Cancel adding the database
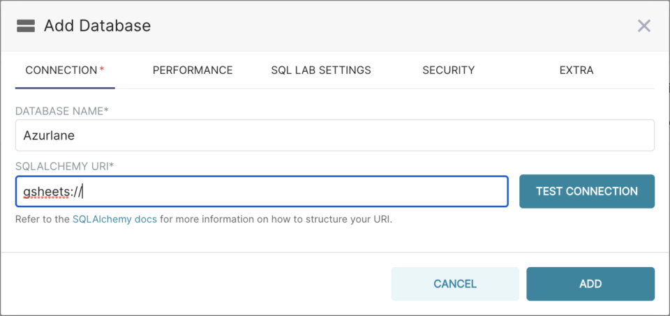Image resolution: width=670 pixels, height=316 pixels. coord(455,284)
